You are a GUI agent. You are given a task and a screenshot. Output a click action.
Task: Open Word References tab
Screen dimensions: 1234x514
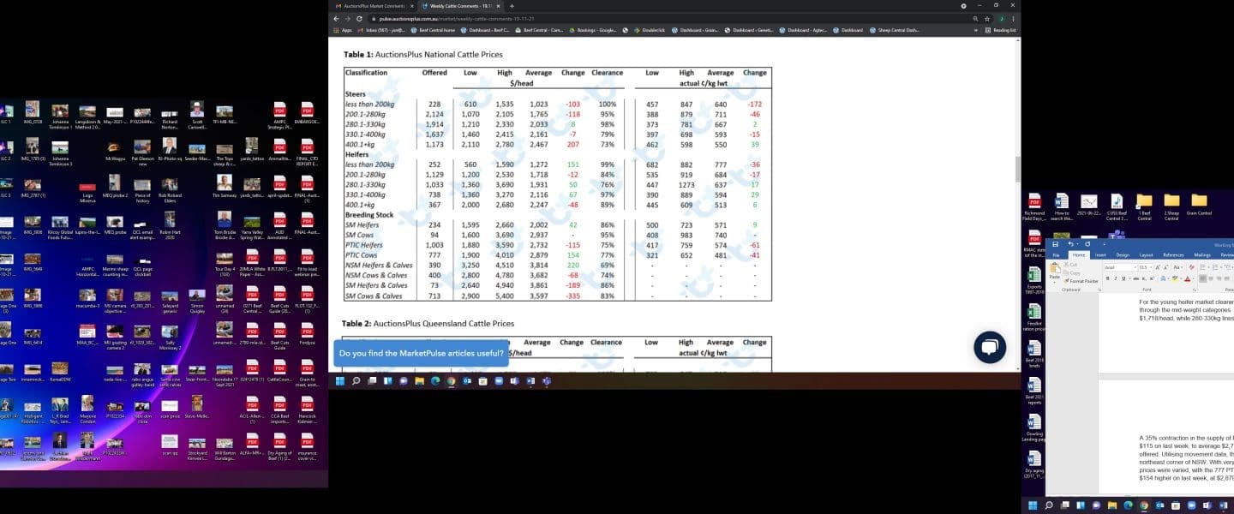[x=1173, y=255]
